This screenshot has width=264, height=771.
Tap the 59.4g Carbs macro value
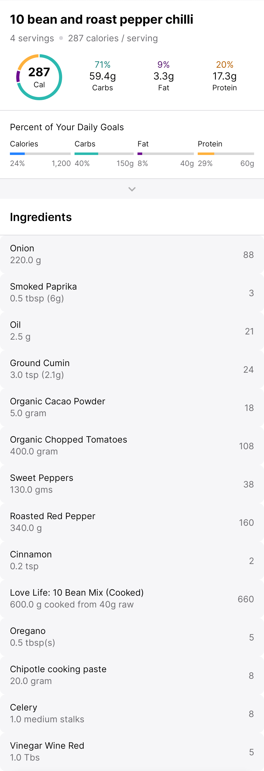[x=103, y=76]
